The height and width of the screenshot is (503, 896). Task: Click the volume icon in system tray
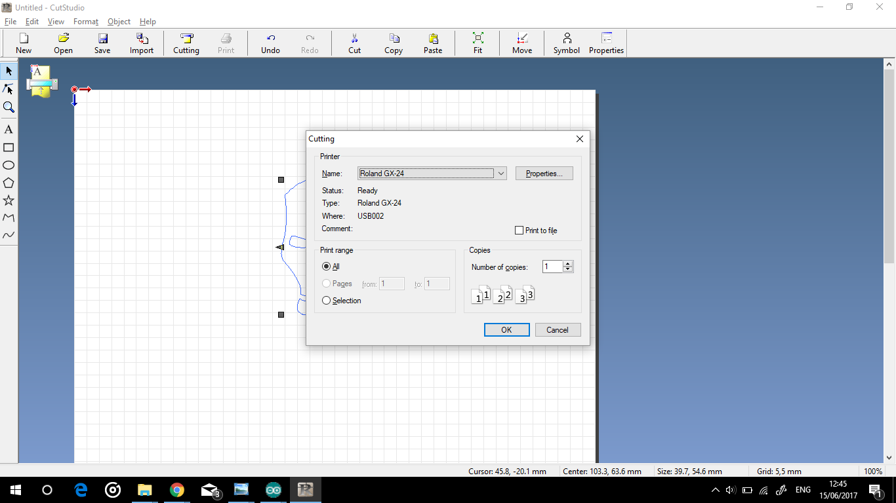(x=731, y=490)
